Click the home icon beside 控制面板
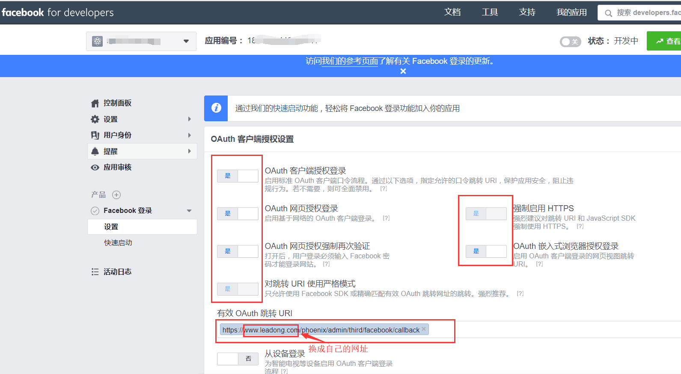Viewport: 681px width, 374px height. (x=95, y=103)
